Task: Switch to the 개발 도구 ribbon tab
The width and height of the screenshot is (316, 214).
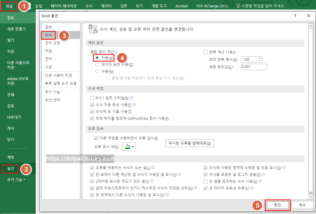Action: pyautogui.click(x=159, y=5)
